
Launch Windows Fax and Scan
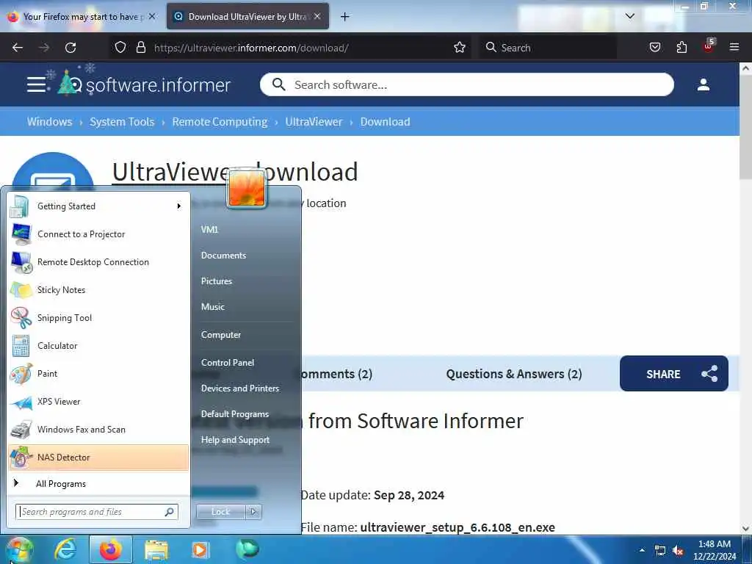[x=98, y=429]
